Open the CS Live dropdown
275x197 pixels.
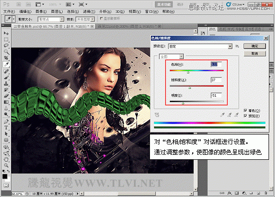[x=235, y=4]
